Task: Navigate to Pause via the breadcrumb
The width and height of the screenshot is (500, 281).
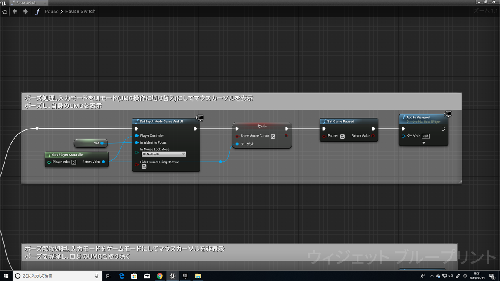Action: point(51,11)
